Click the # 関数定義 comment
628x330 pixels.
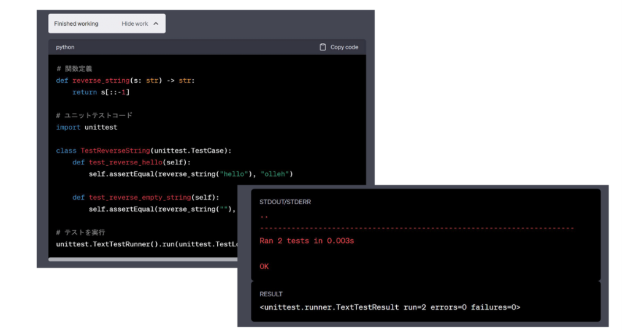coord(74,69)
